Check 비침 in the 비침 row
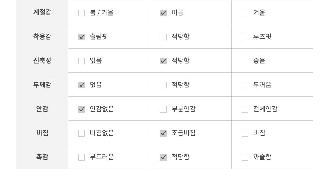The width and height of the screenshot is (330, 169). tap(245, 133)
